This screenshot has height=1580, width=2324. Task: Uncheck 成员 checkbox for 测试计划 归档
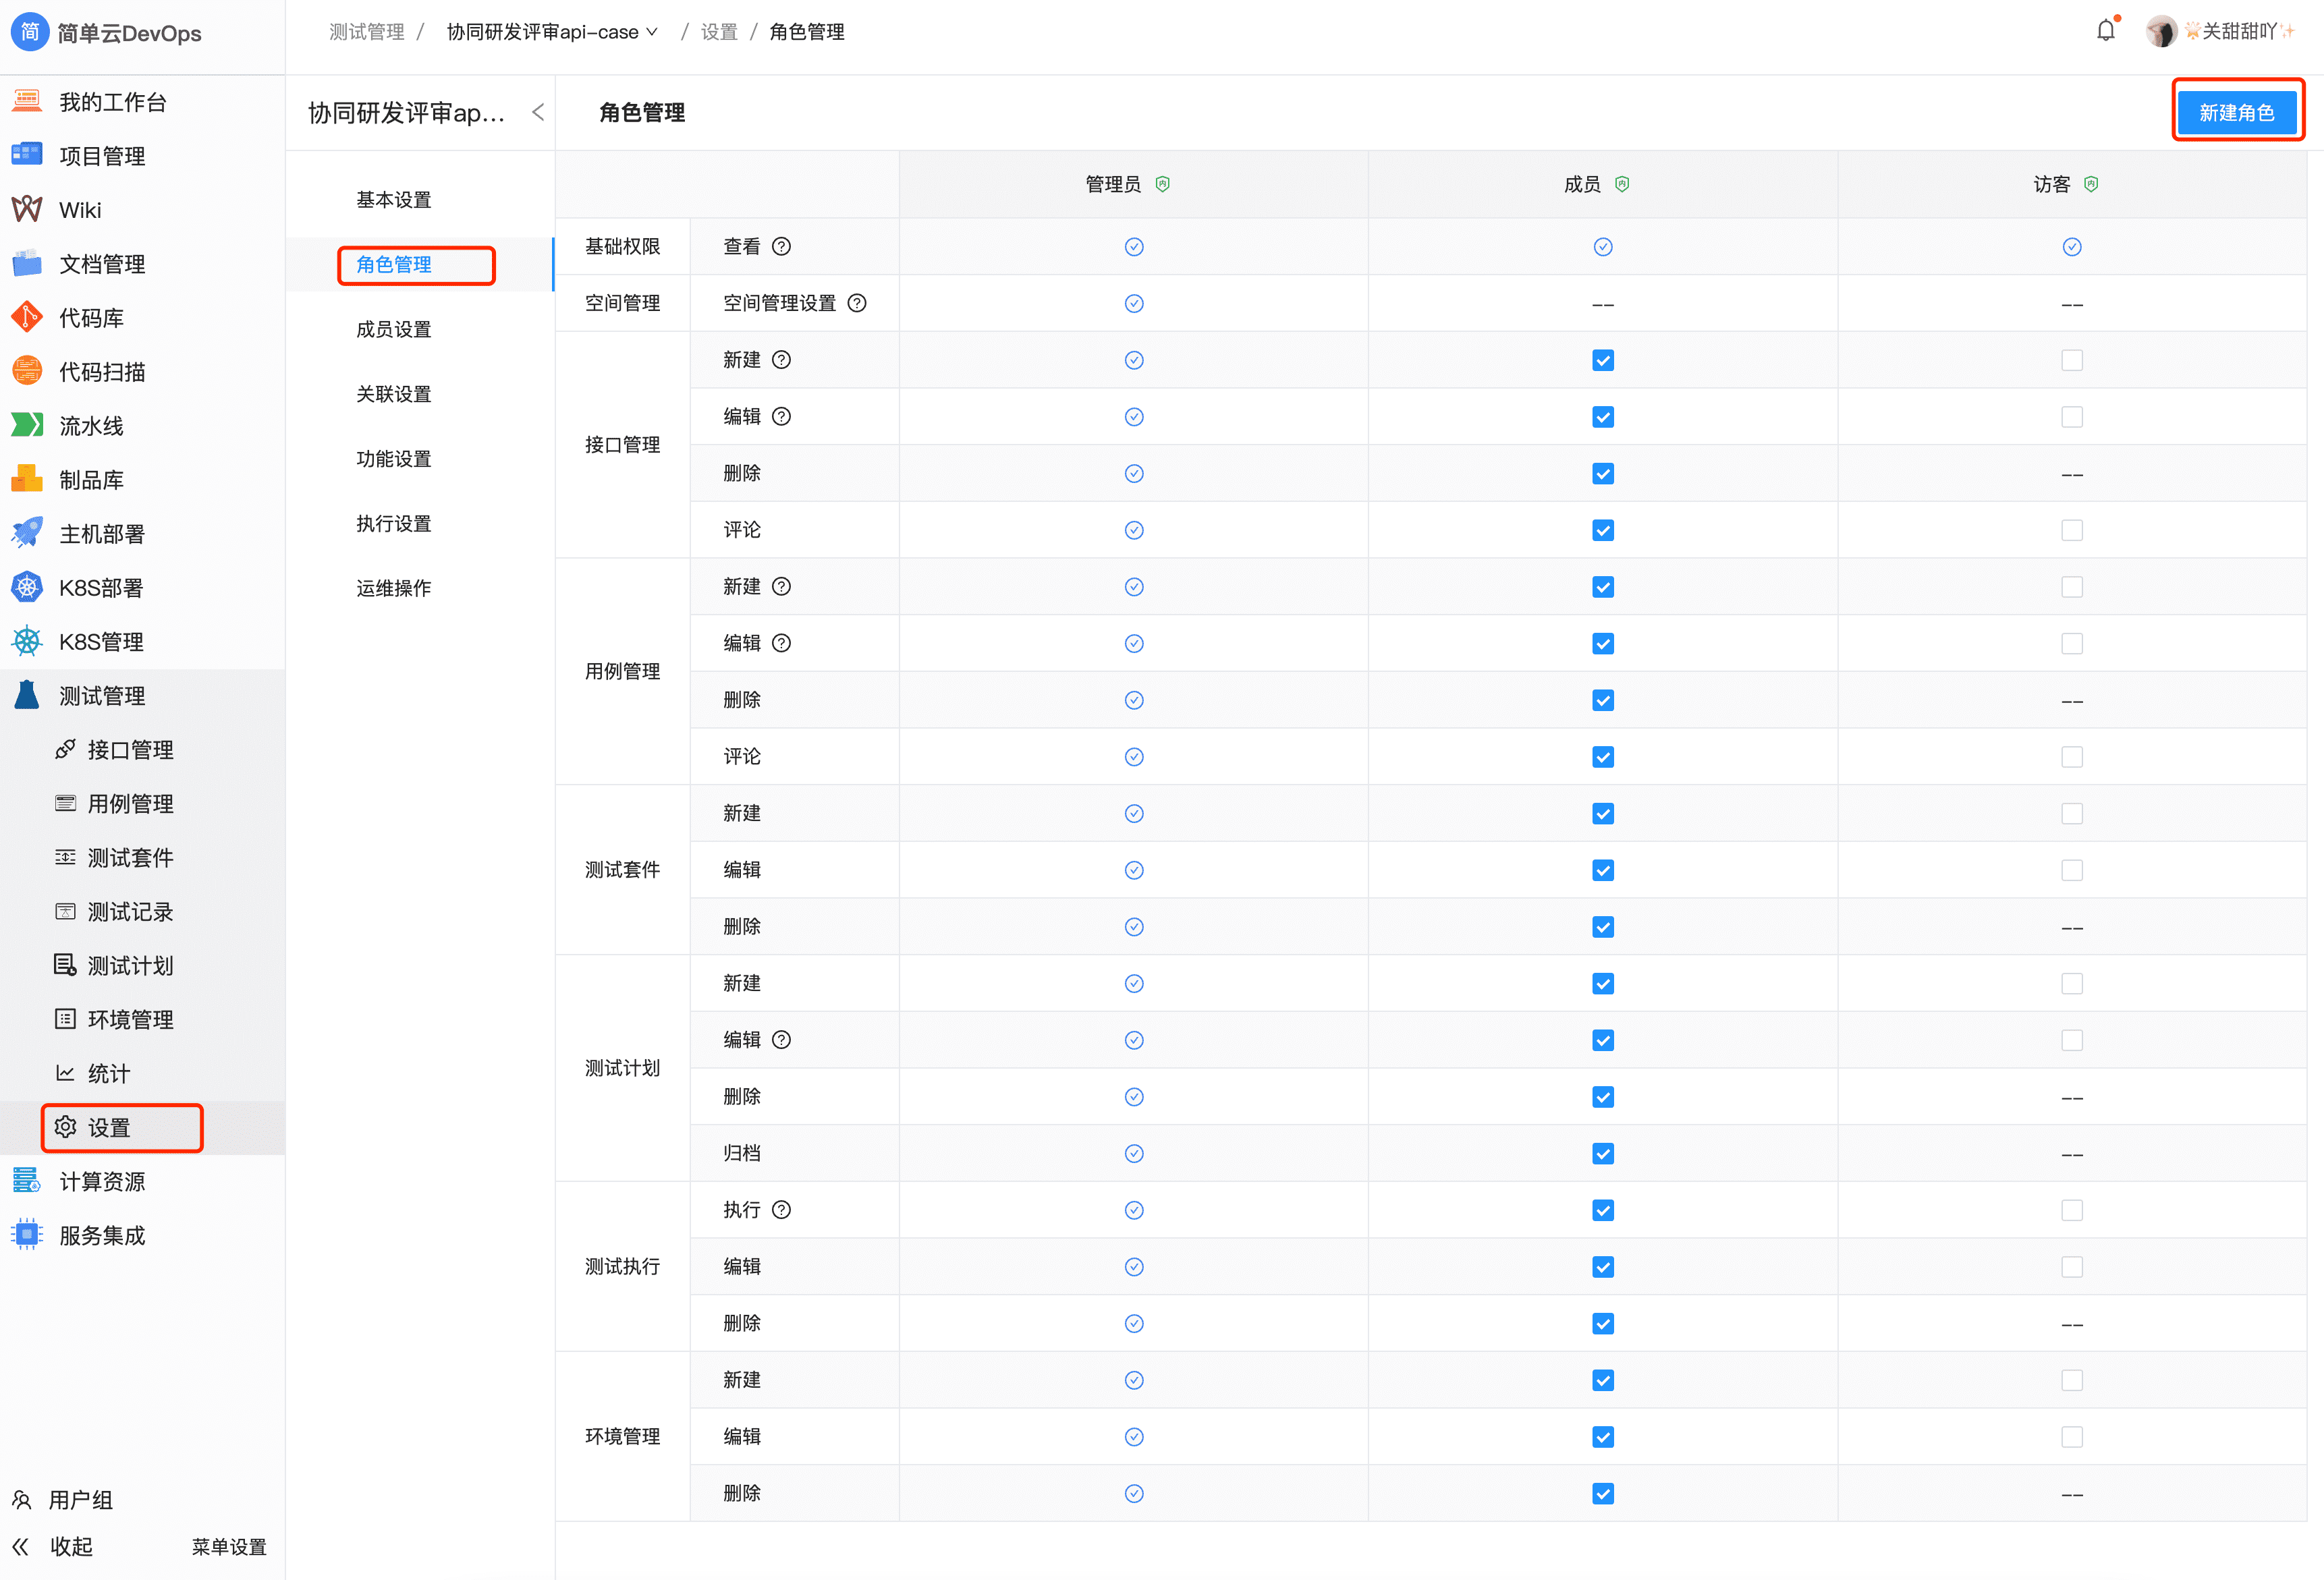(x=1602, y=1153)
